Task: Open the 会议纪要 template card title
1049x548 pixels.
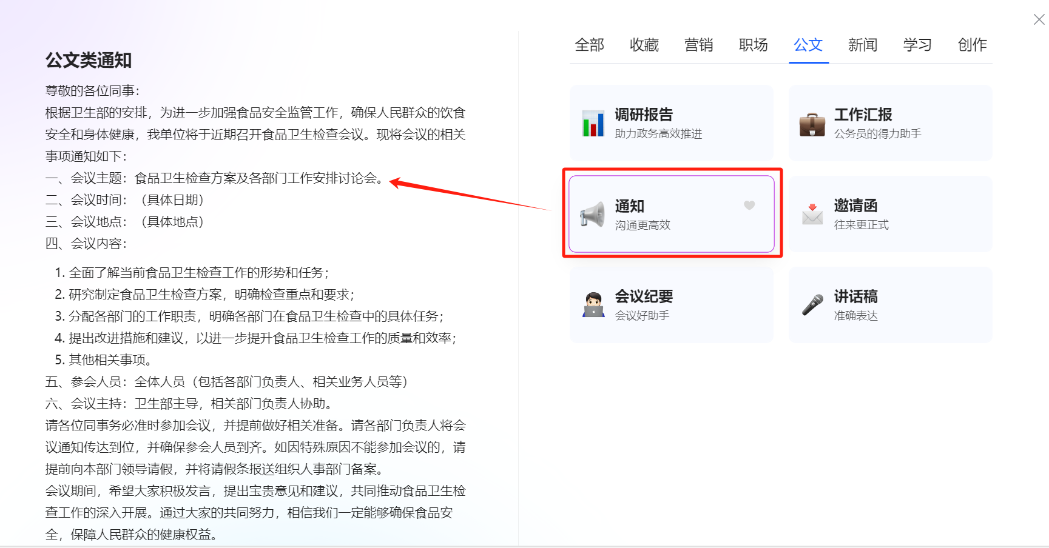Action: (x=644, y=296)
